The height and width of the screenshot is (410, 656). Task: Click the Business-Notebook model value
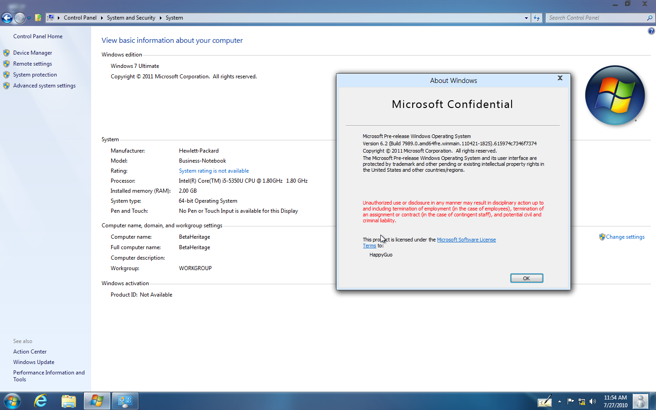tap(202, 161)
